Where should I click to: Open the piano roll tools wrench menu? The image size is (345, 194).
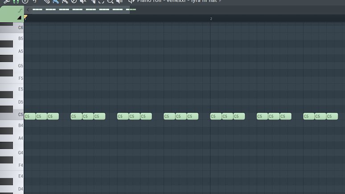point(7,1)
